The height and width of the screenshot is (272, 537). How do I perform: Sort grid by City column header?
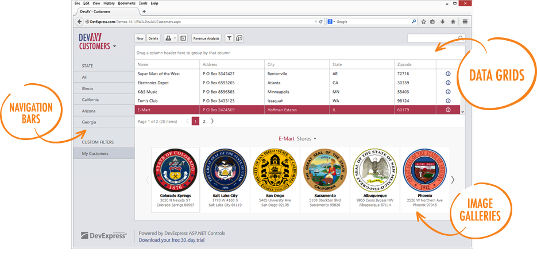[298, 64]
